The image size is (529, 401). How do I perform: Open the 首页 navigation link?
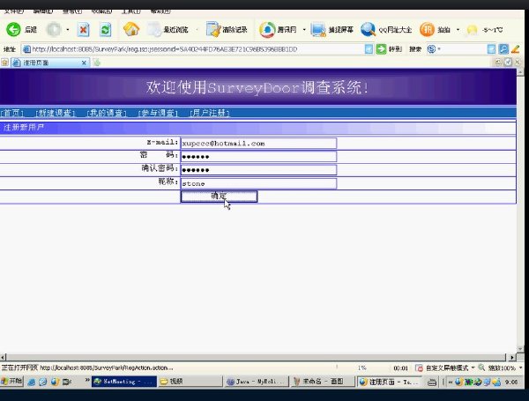coord(12,113)
